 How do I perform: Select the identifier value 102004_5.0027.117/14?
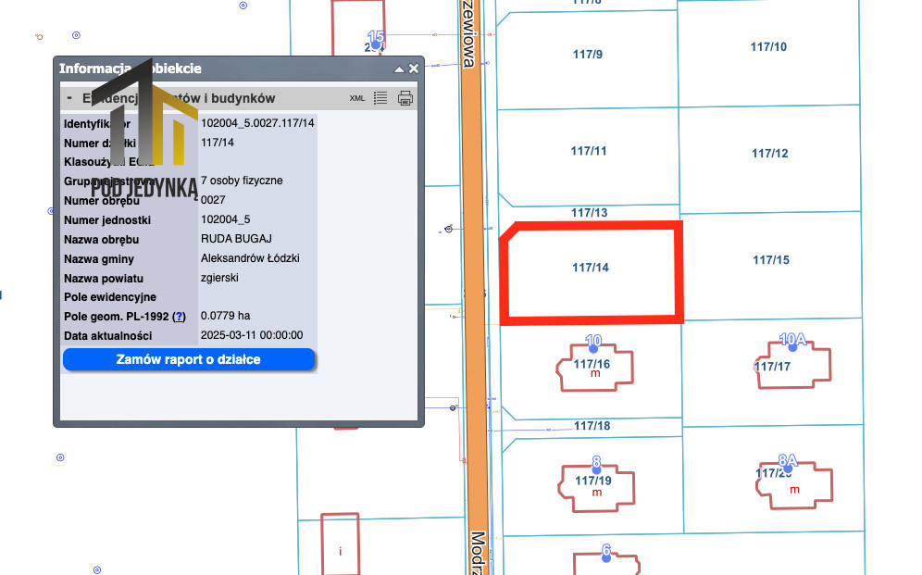point(257,123)
